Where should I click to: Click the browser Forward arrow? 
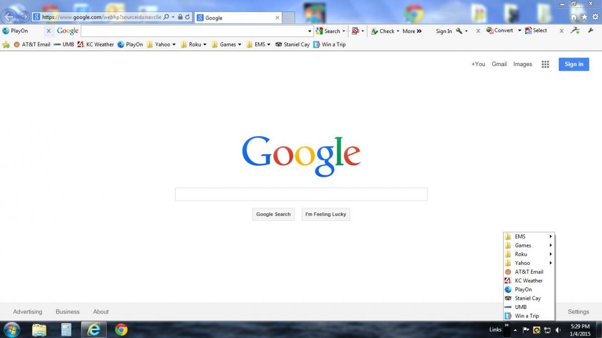(24, 17)
